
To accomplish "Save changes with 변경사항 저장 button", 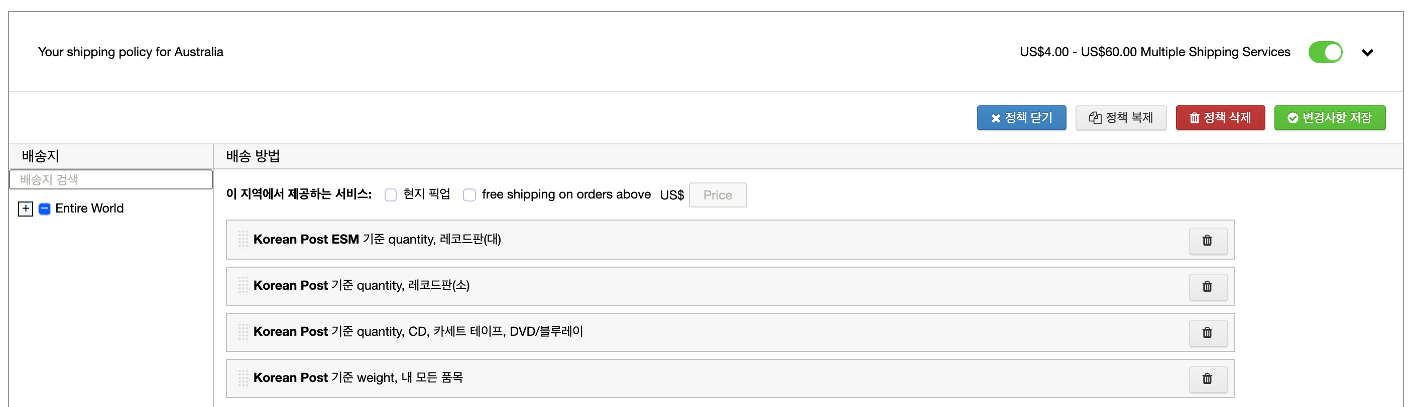I will coord(1330,118).
